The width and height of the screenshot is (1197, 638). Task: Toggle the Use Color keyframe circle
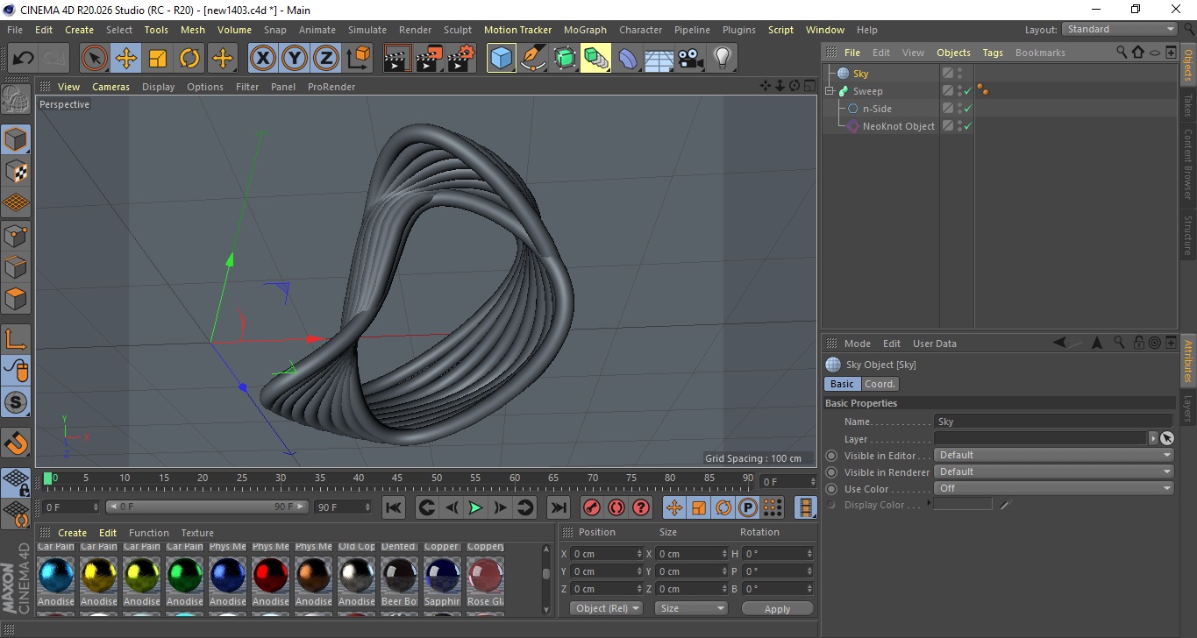point(831,489)
